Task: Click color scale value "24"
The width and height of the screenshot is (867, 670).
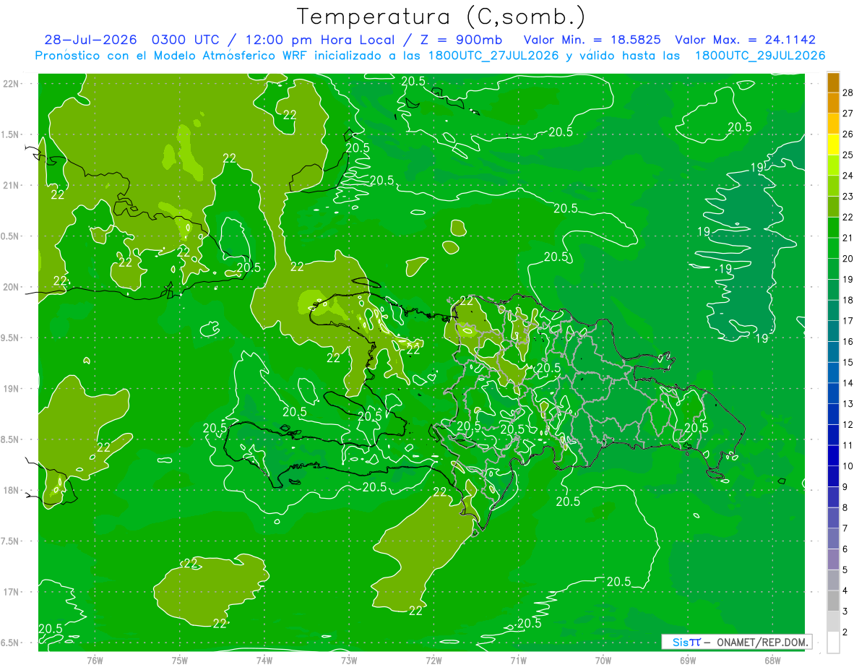Action: (848, 176)
